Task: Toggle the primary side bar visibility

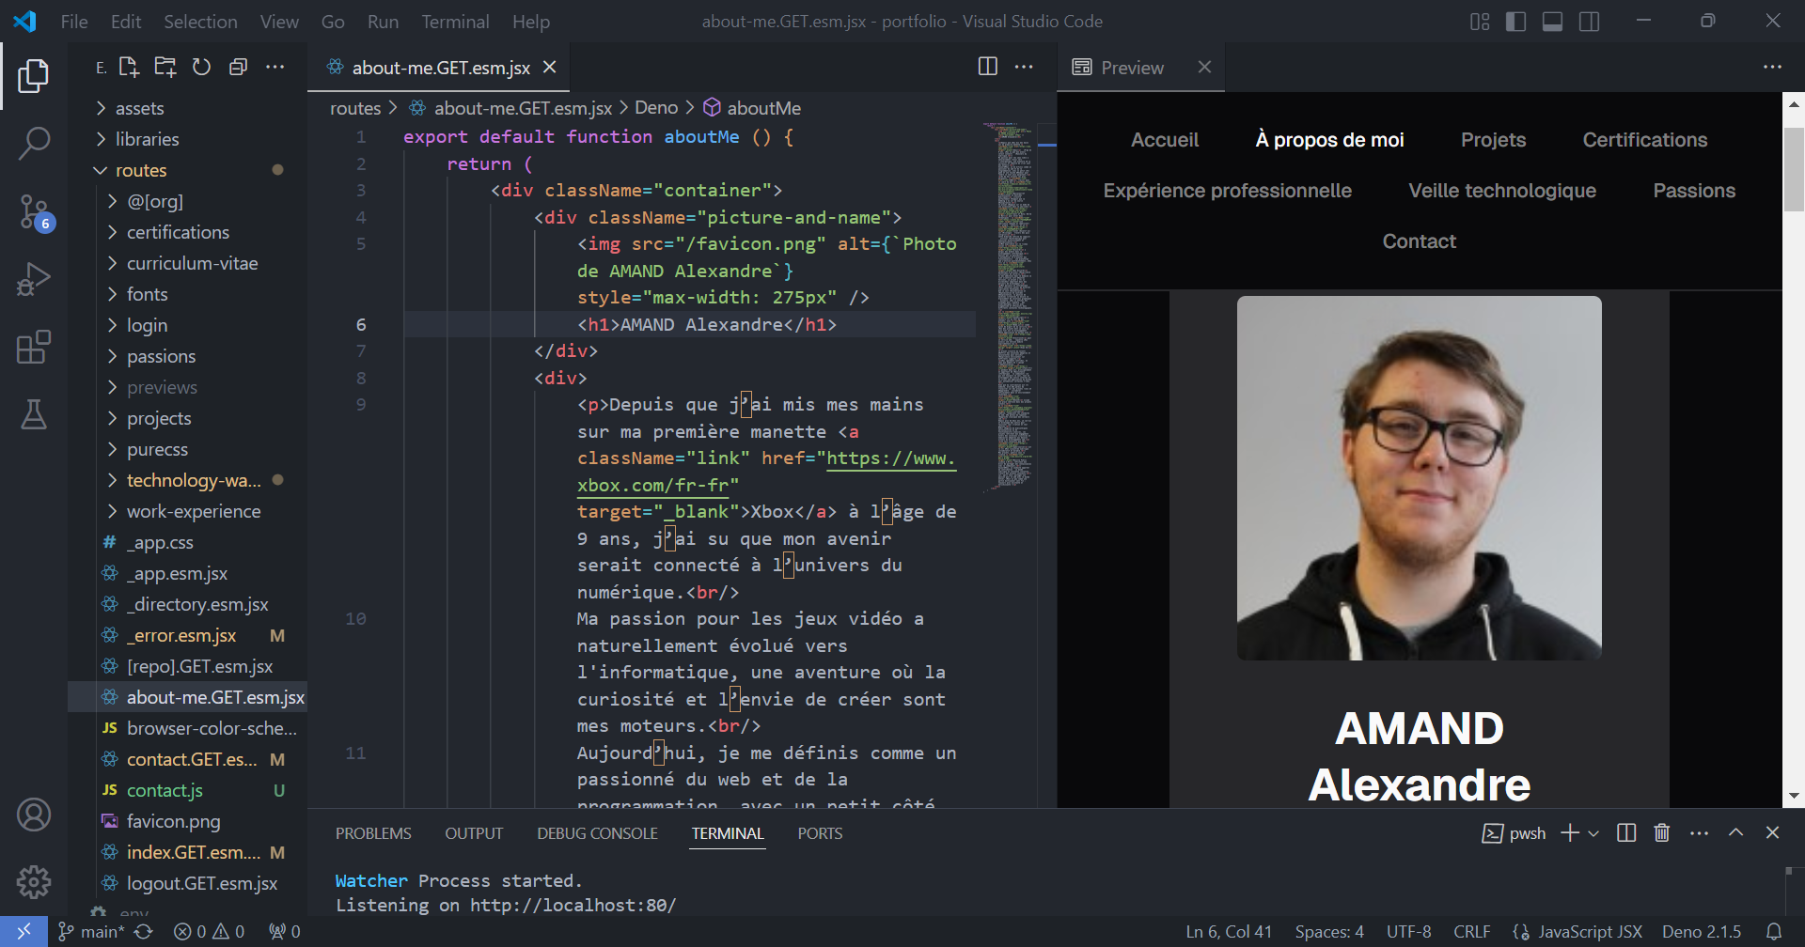Action: click(x=1515, y=22)
